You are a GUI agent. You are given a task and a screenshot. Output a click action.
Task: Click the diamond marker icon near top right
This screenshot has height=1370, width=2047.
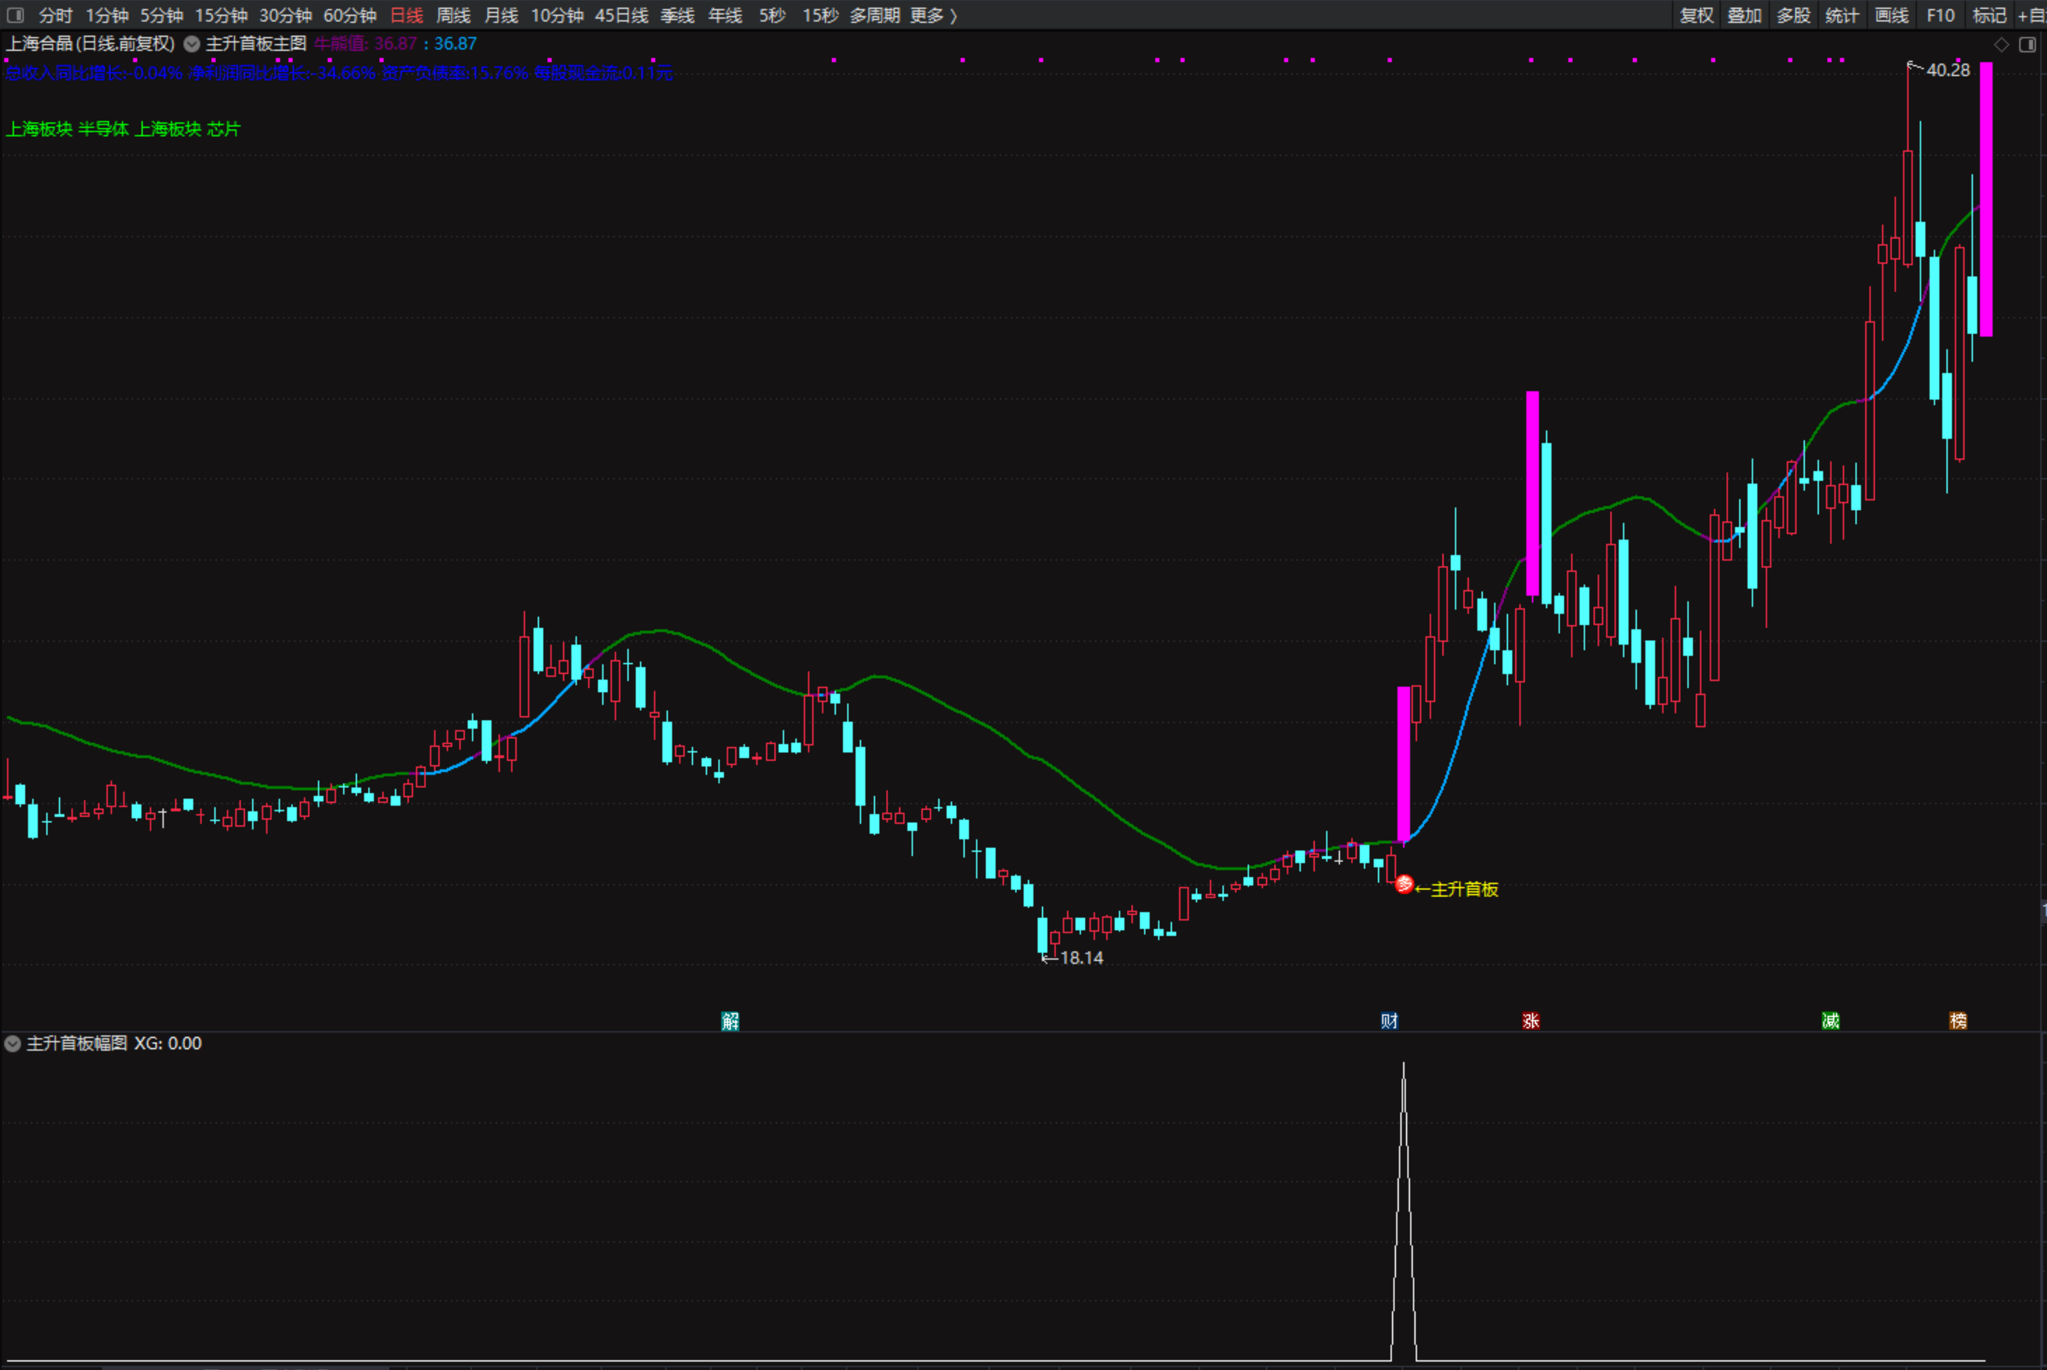pos(2002,45)
